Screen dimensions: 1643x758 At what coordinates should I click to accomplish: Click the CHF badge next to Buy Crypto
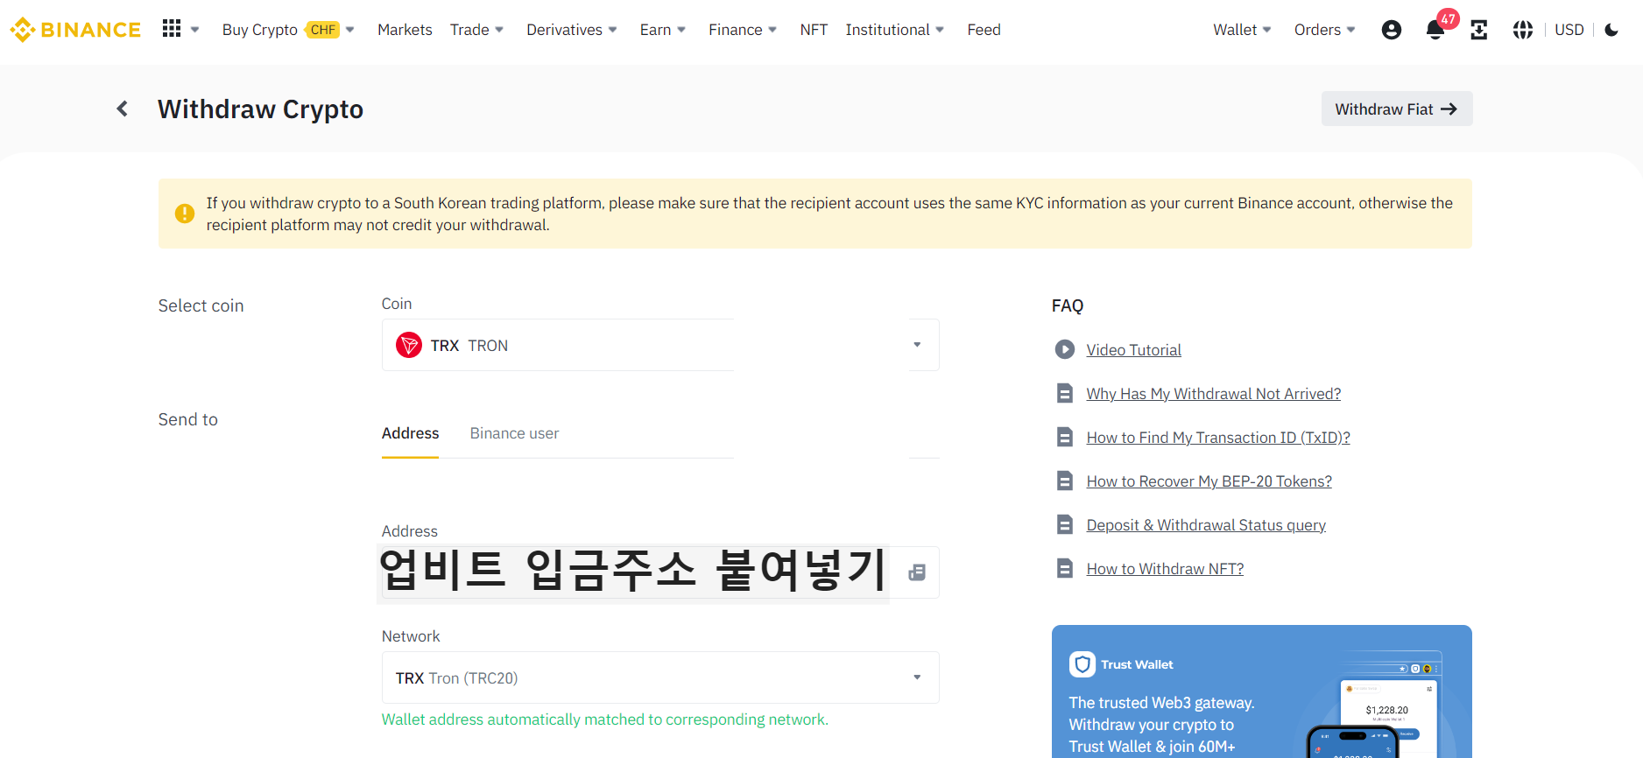(x=323, y=30)
